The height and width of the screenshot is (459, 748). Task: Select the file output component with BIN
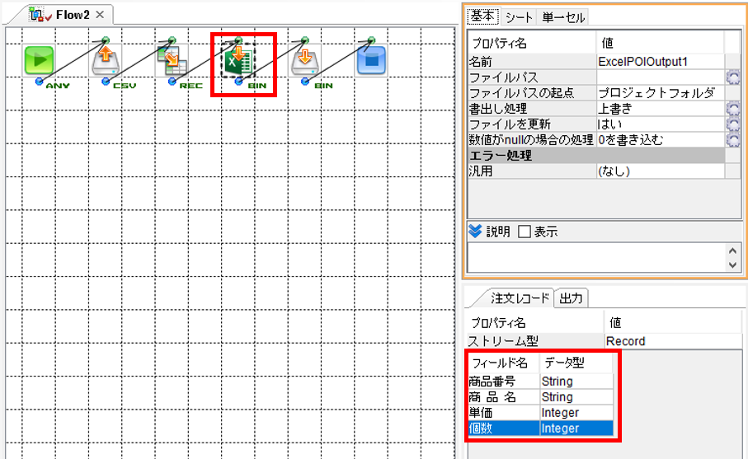click(x=304, y=60)
